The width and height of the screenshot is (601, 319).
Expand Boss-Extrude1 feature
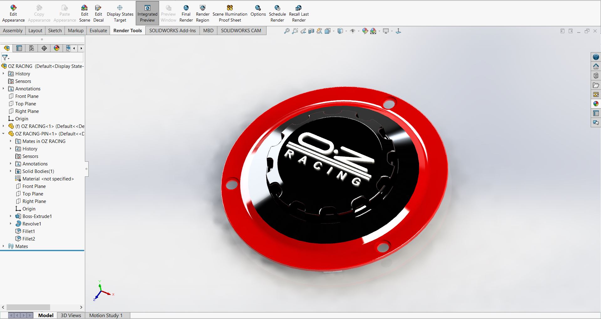click(x=11, y=216)
